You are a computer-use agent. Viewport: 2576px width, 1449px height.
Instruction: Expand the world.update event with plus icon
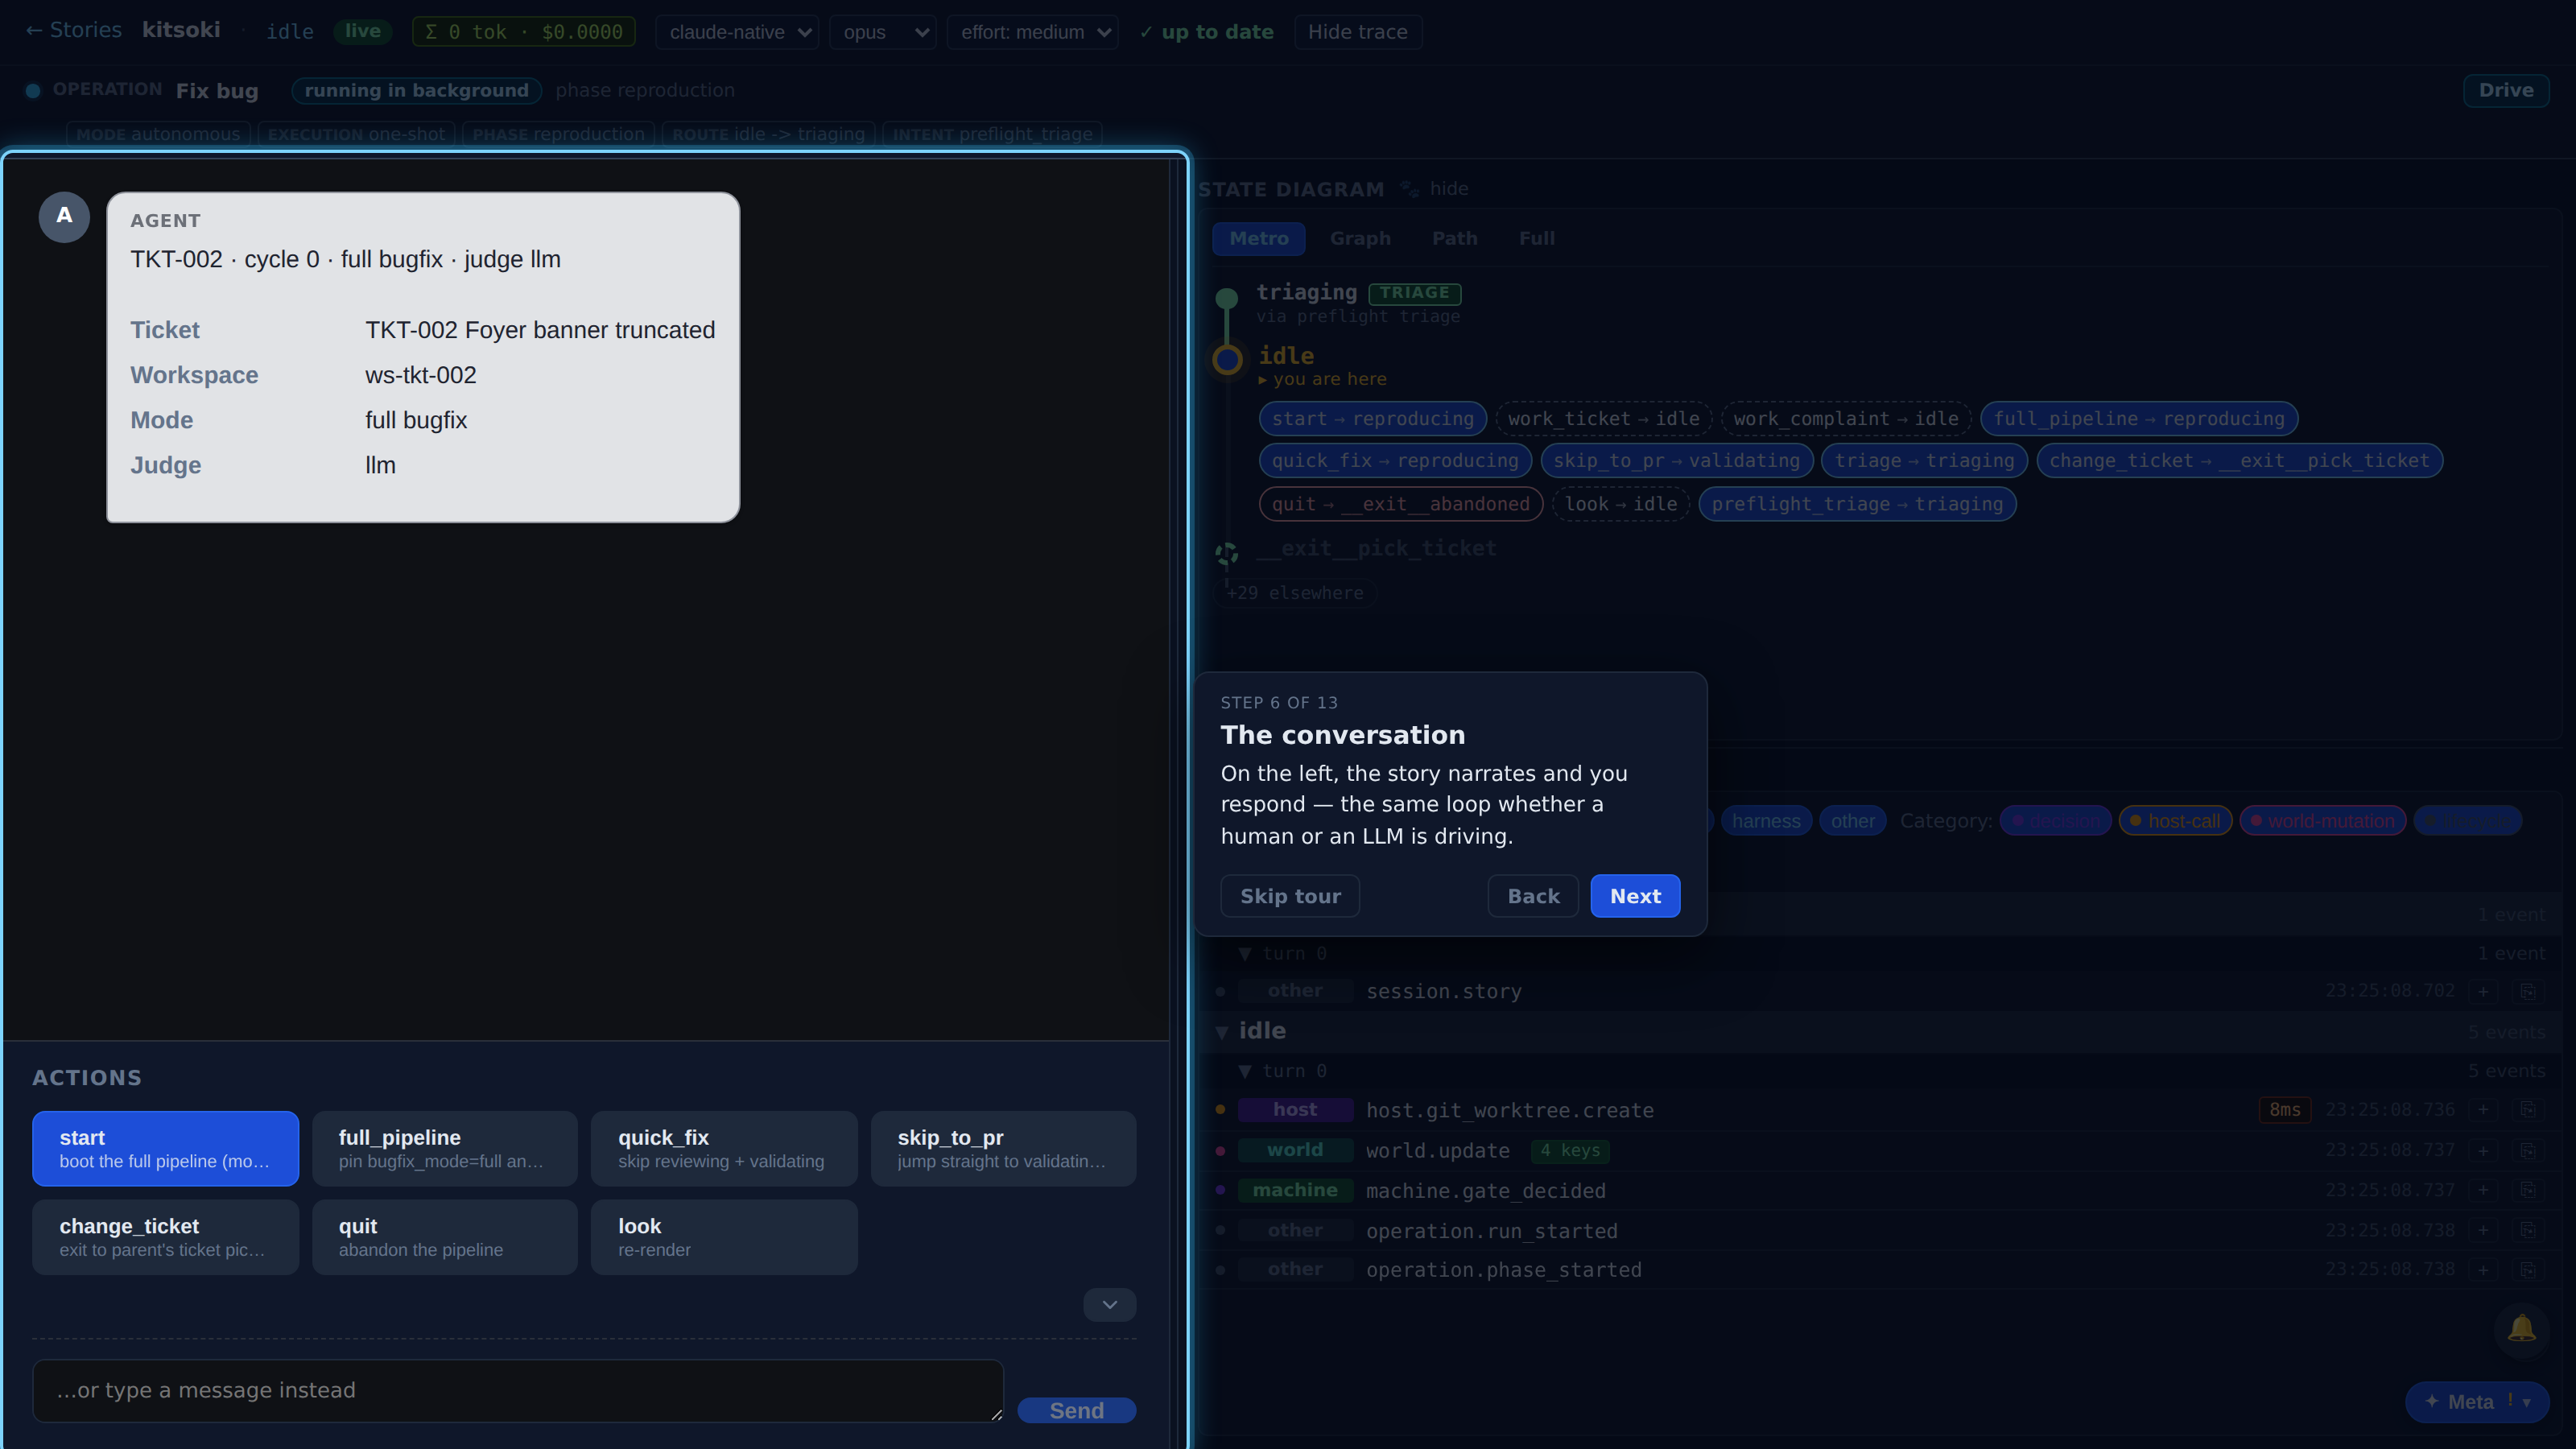[x=2483, y=1150]
